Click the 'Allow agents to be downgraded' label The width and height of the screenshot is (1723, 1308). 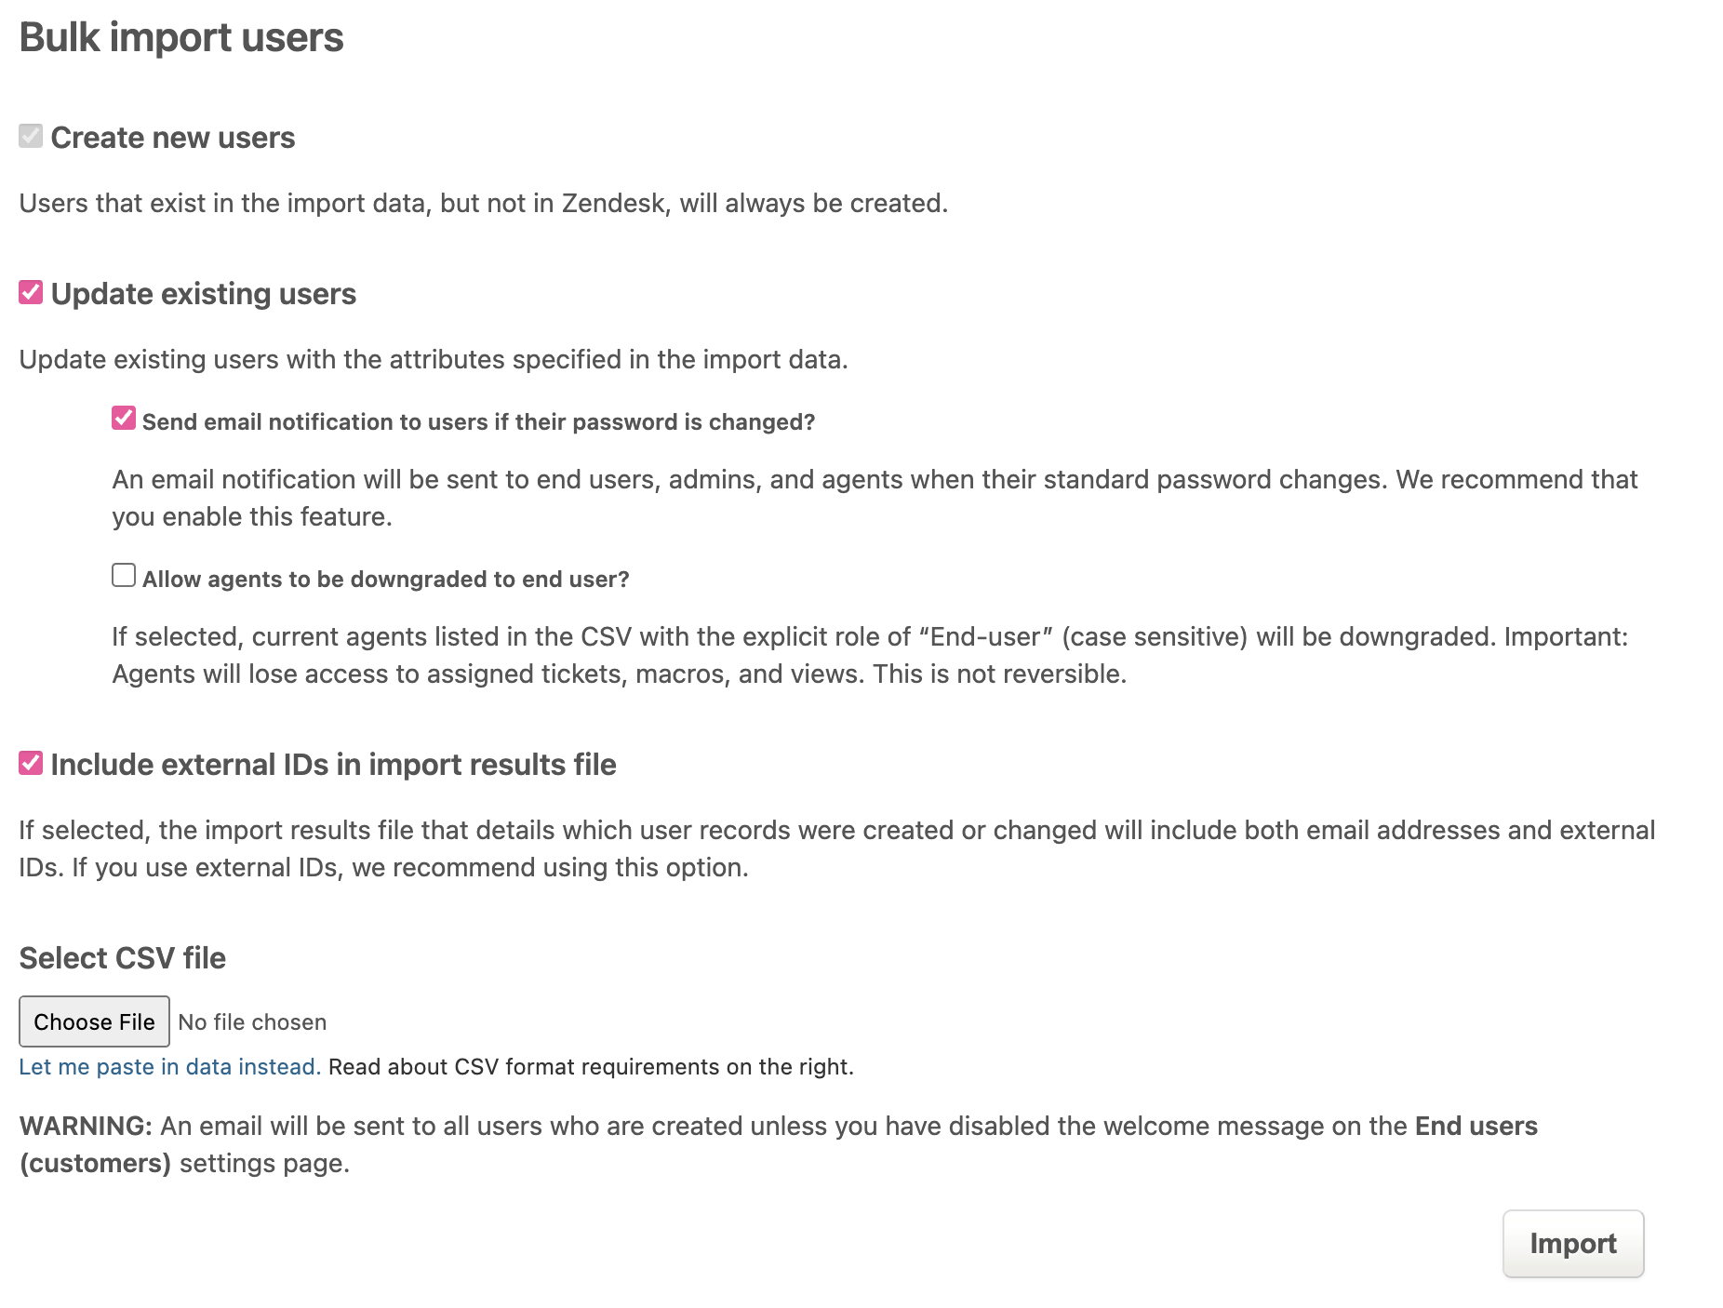(x=385, y=580)
